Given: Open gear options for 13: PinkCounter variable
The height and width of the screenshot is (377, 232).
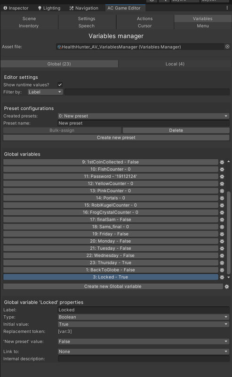Looking at the screenshot, I should (222, 191).
